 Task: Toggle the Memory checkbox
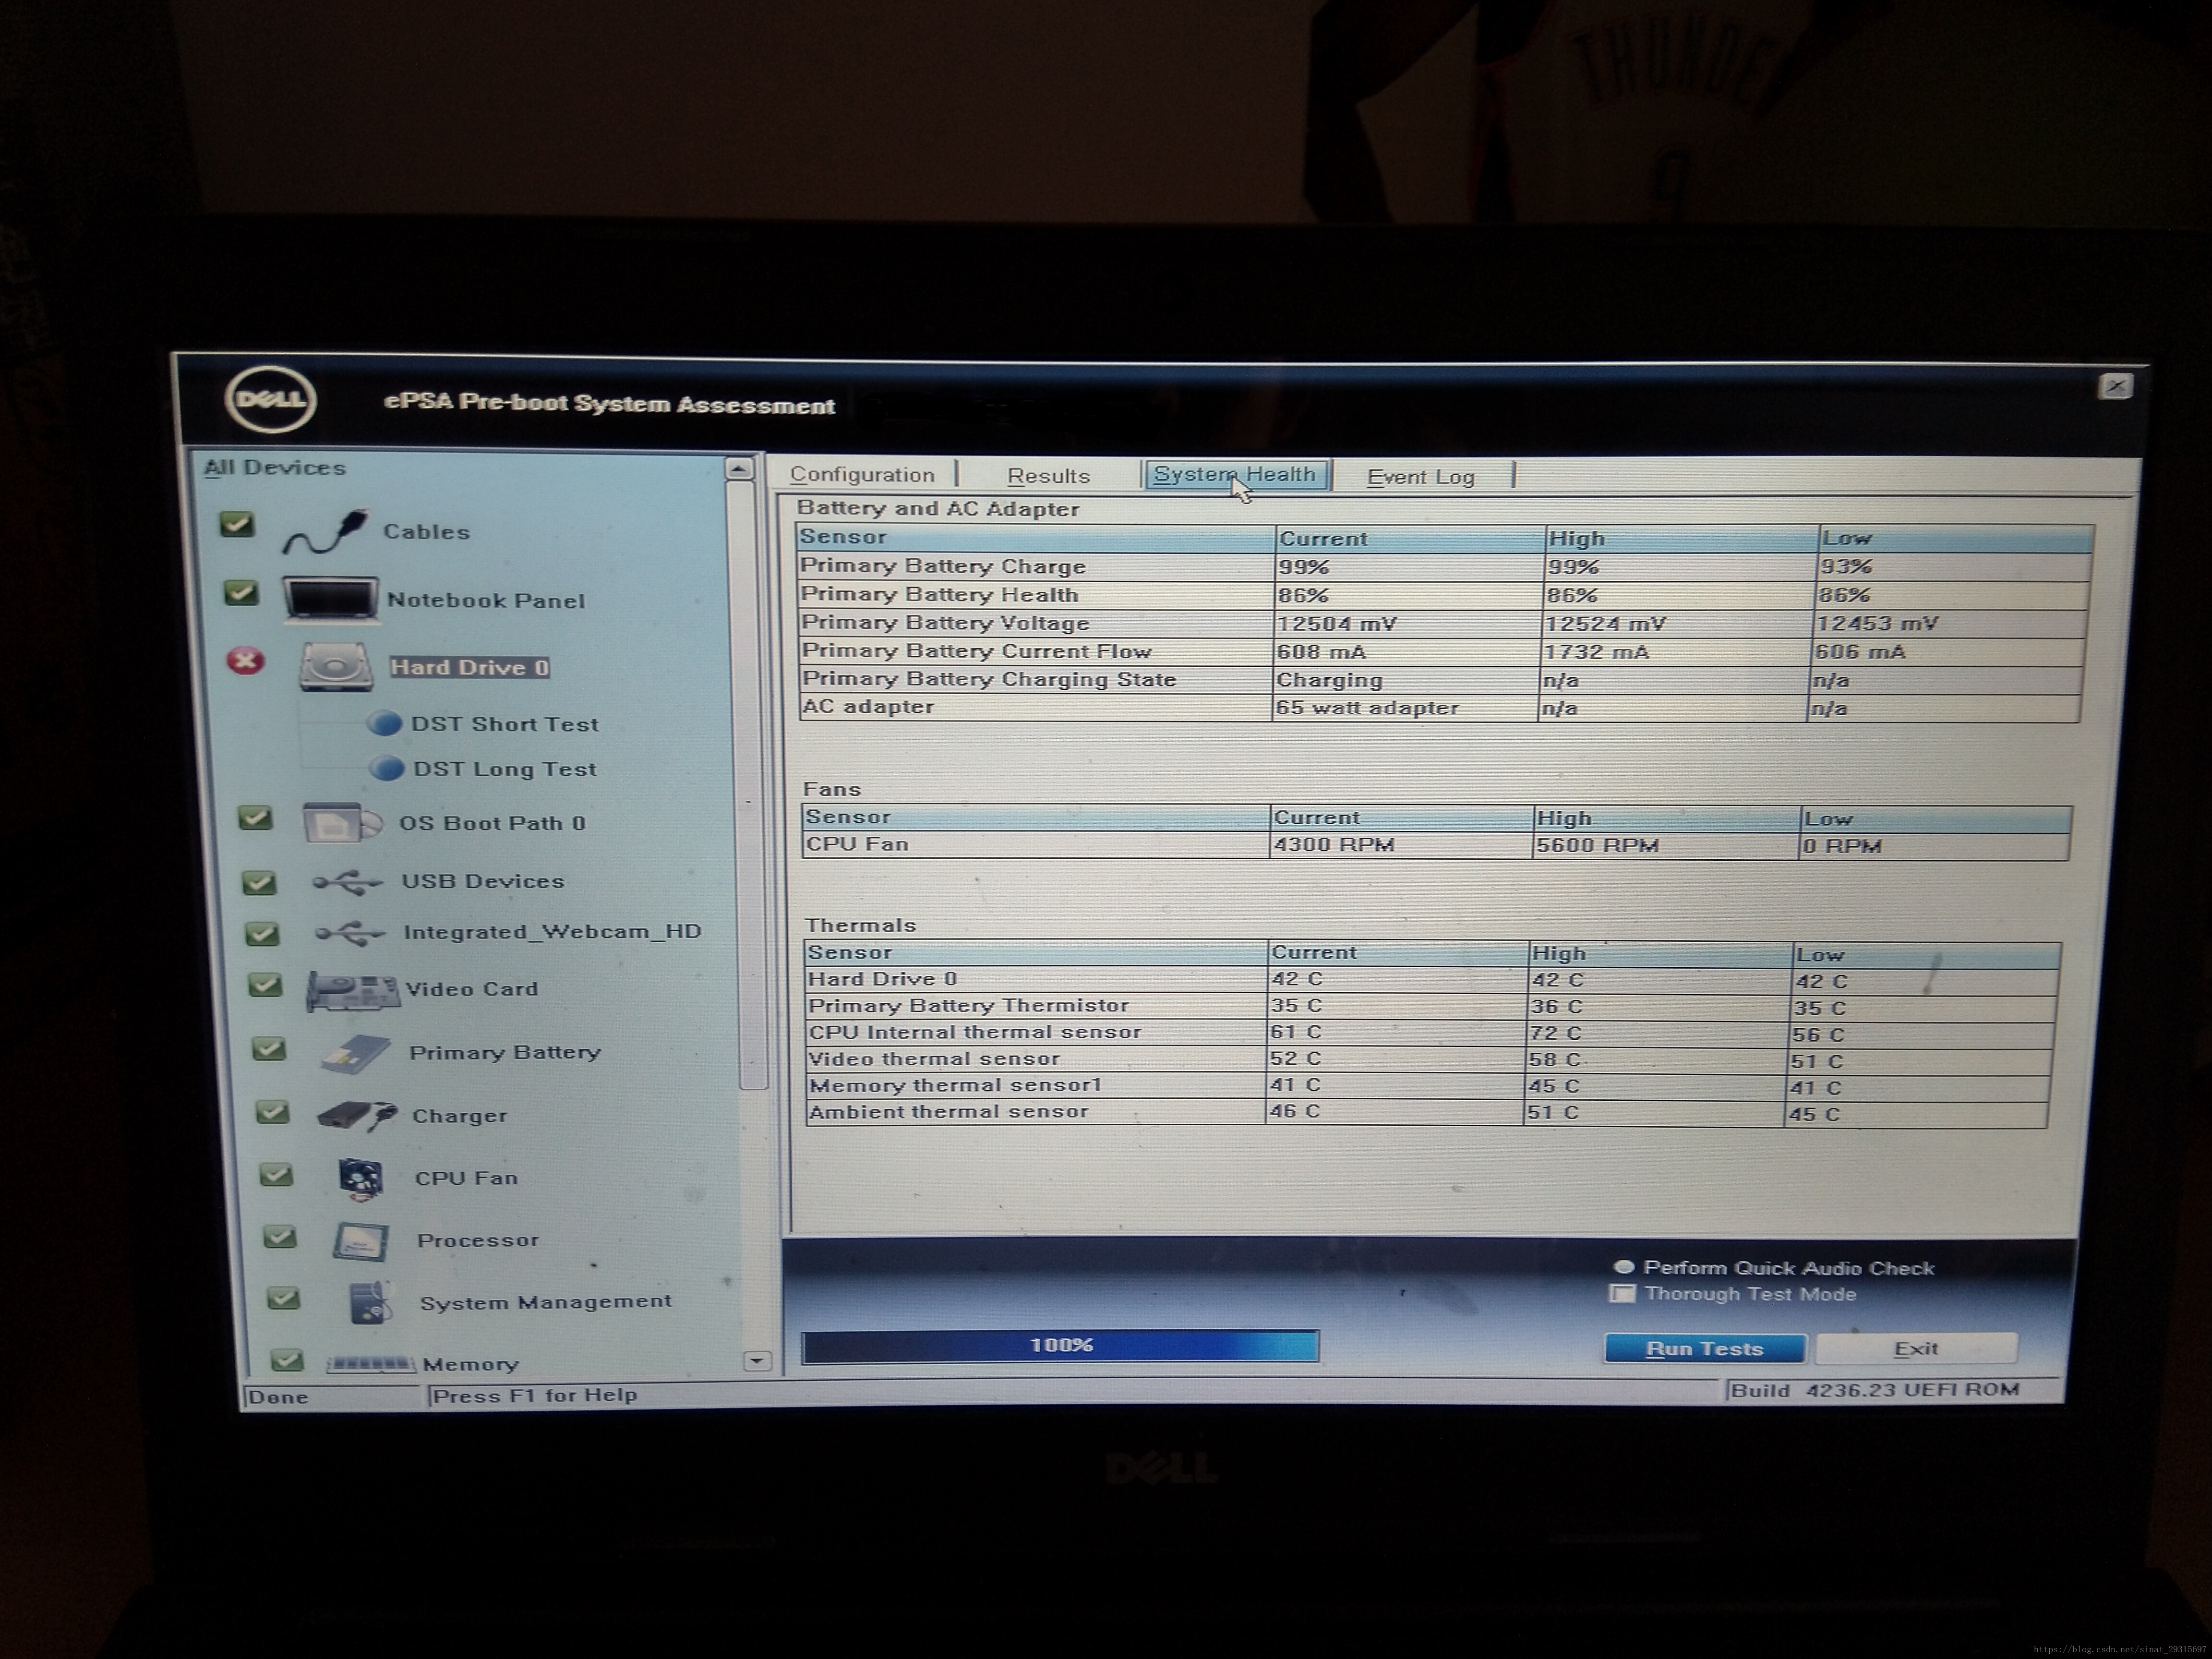[x=287, y=1360]
